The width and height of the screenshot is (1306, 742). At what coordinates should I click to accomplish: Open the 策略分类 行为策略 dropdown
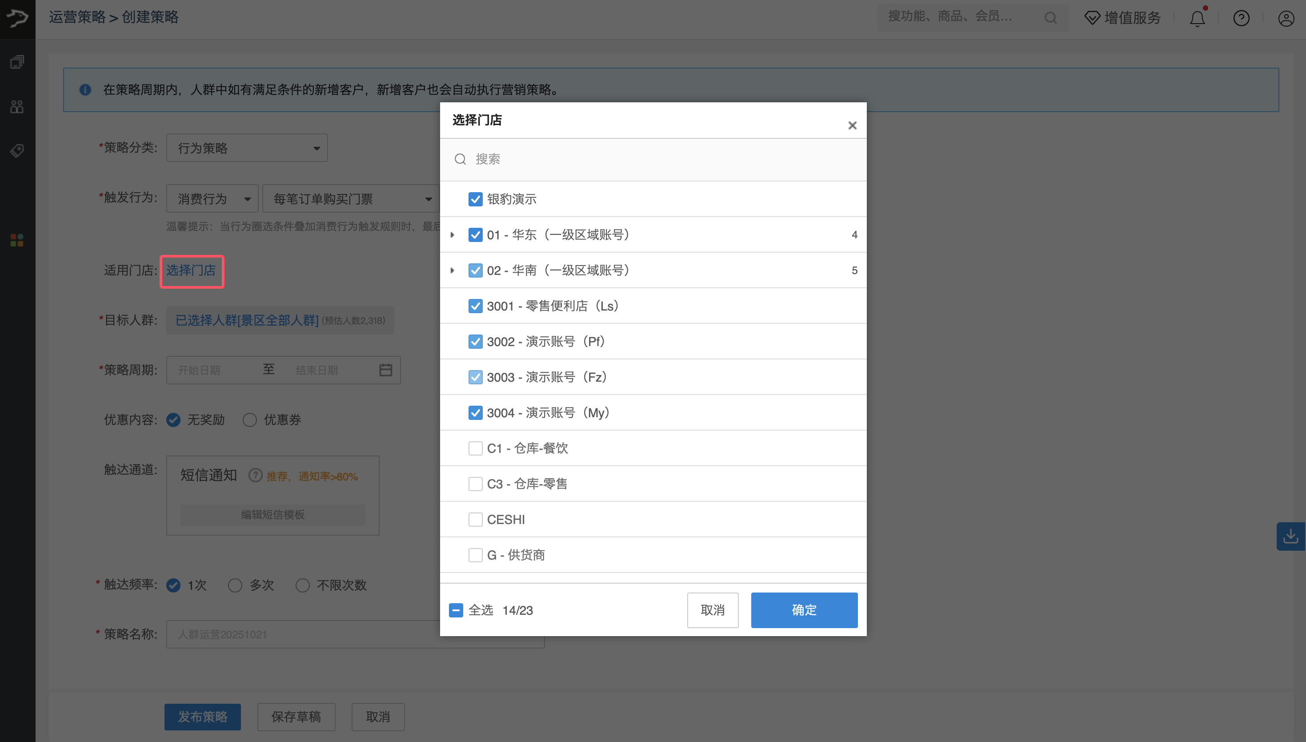[x=247, y=148]
